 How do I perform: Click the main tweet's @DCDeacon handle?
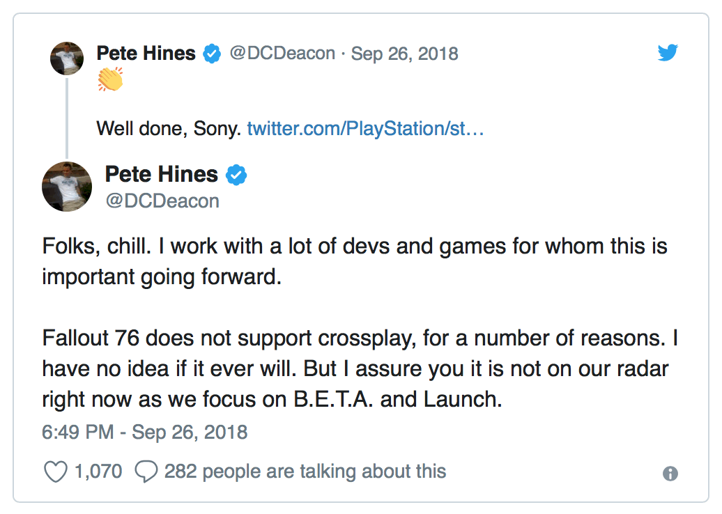click(162, 201)
